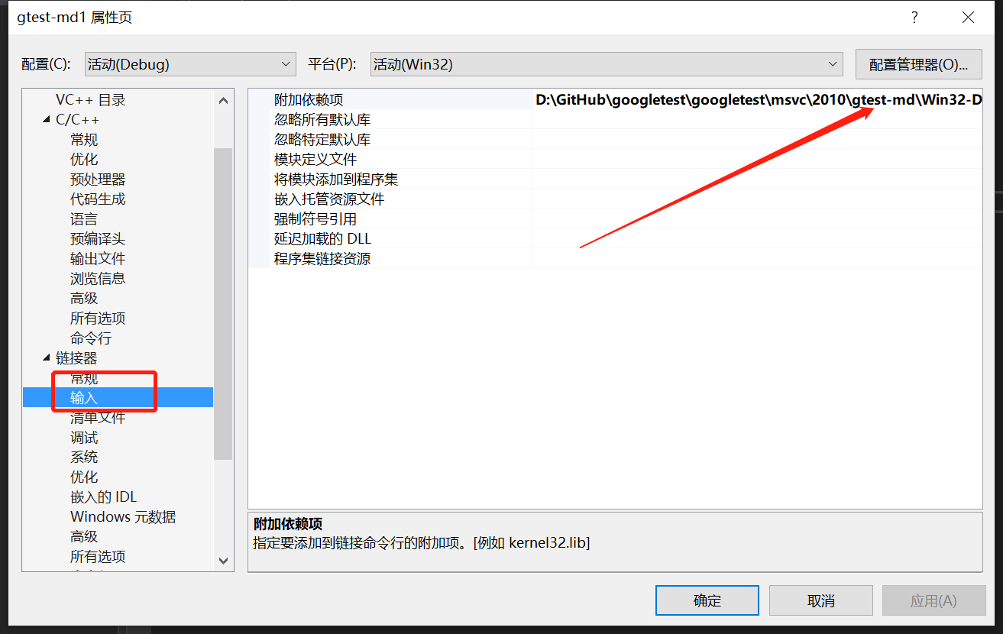Click the 附加依赖项 path value field
1003x634 pixels.
[758, 100]
